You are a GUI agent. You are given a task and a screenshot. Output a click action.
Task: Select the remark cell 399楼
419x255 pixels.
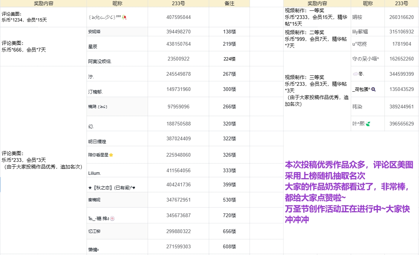click(229, 185)
